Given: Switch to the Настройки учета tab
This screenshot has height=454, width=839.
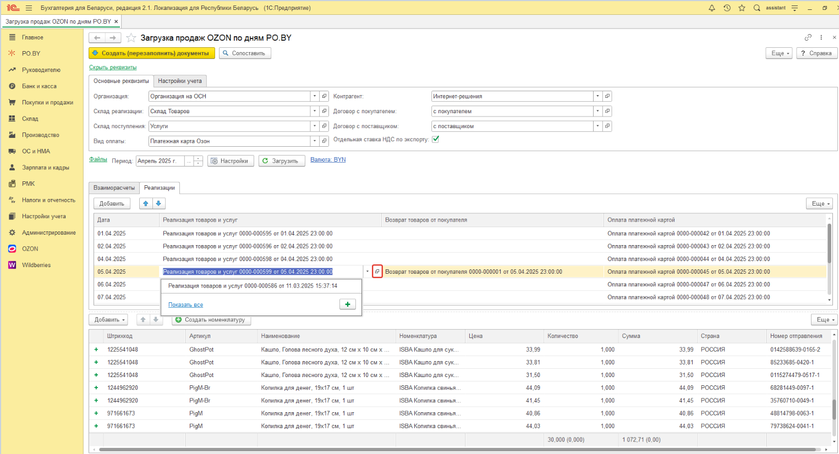Looking at the screenshot, I should pos(180,81).
